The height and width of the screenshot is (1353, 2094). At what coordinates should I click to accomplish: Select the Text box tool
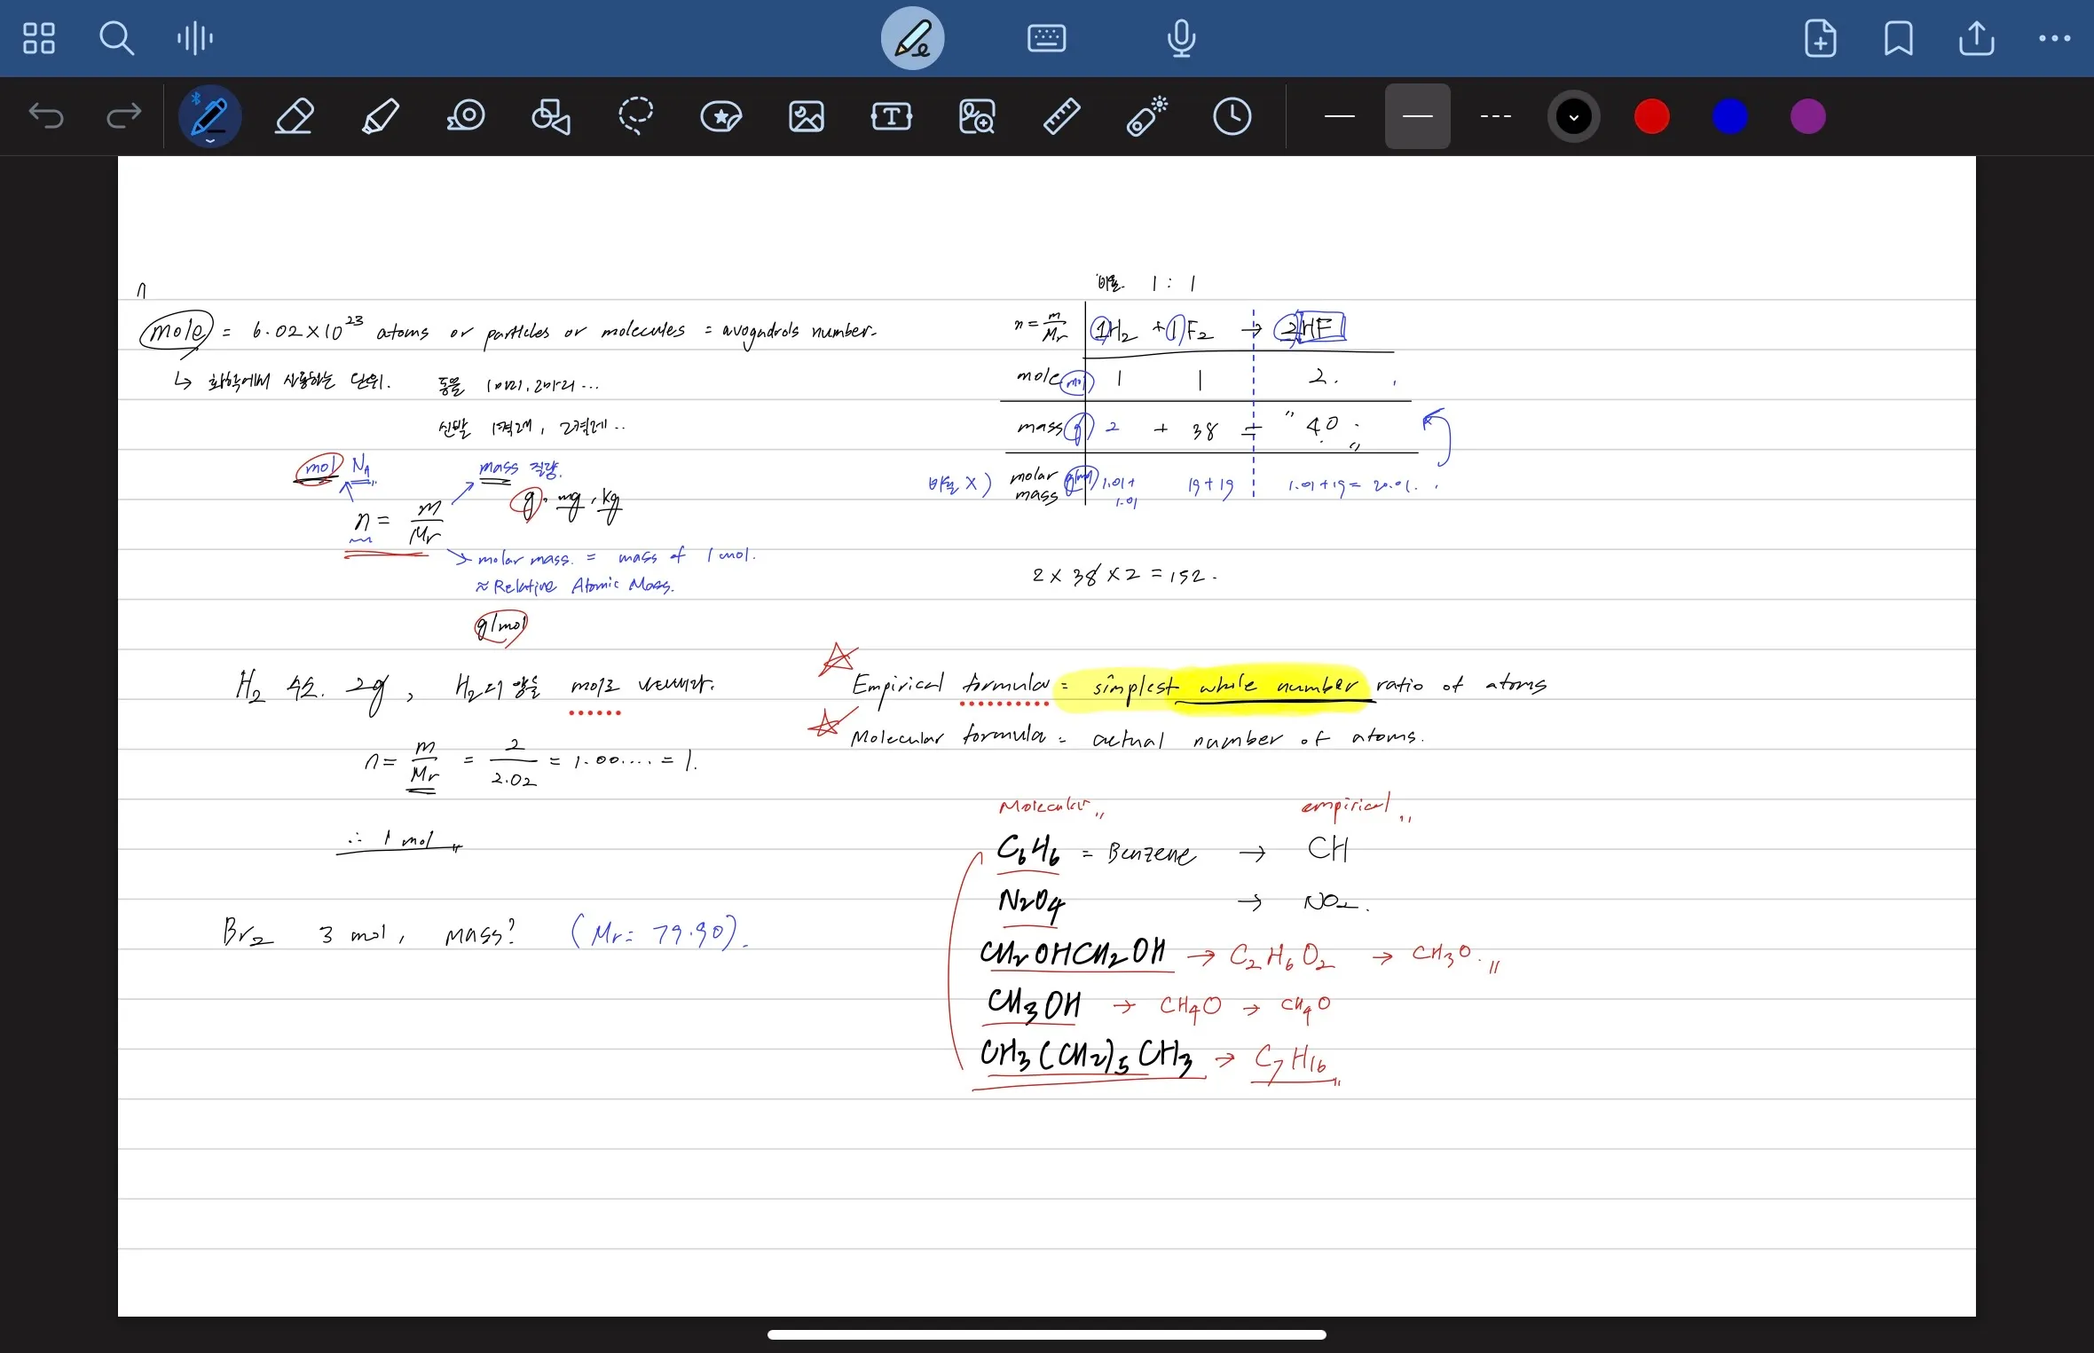(891, 116)
